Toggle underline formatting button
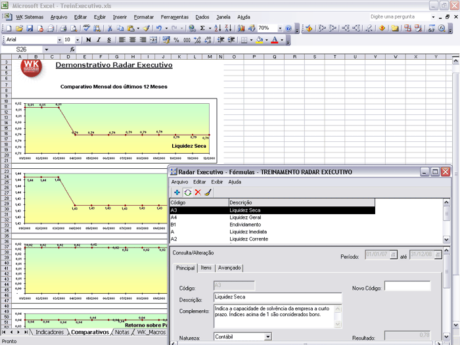 click(109, 40)
